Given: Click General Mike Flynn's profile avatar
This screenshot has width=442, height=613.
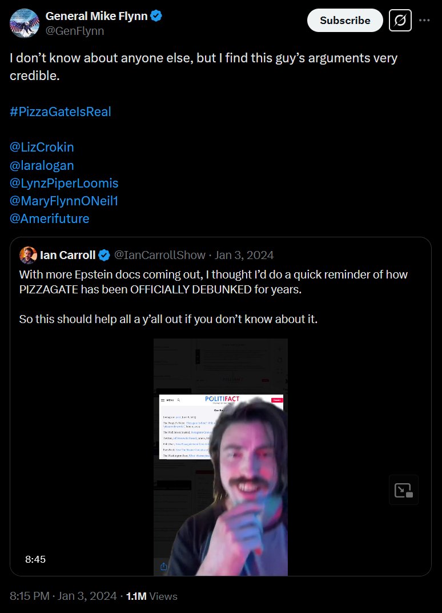Looking at the screenshot, I should (24, 24).
